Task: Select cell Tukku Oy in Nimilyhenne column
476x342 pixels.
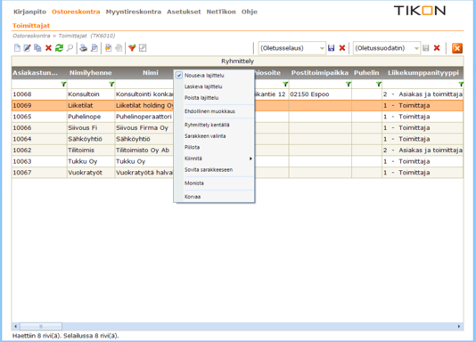Action: click(91, 161)
